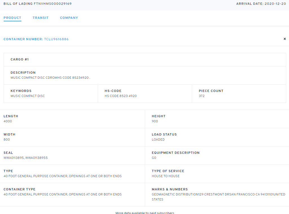Click the height value 900
The width and height of the screenshot is (289, 214).
coord(155,121)
